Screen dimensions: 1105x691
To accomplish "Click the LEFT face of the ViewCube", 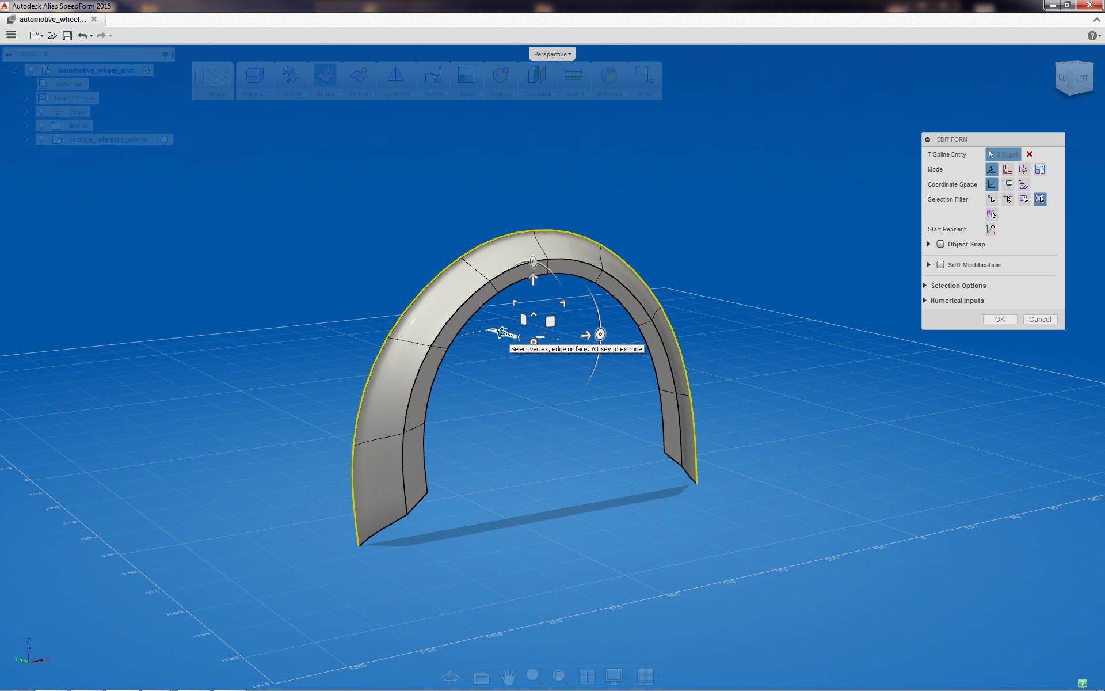I will pos(1081,78).
